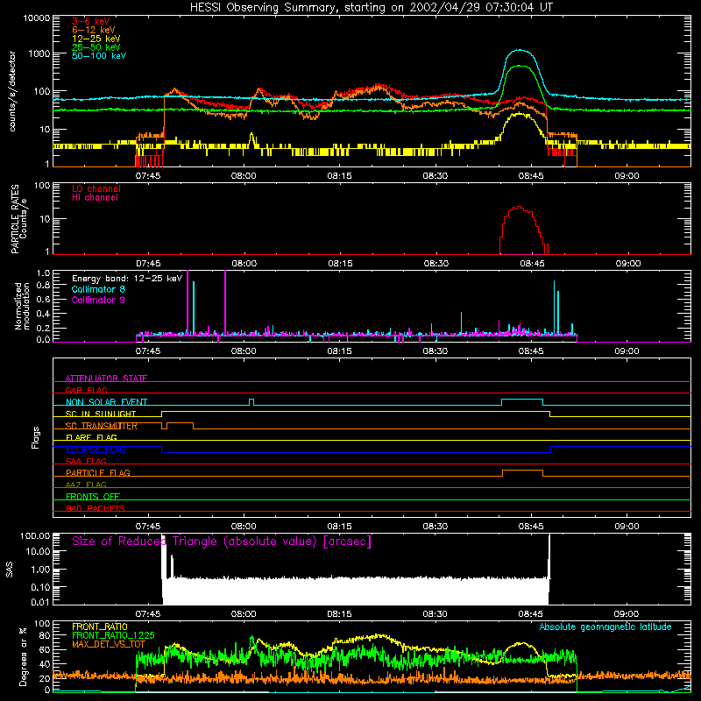Screen dimensions: 701x701
Task: Select the Collimator 9 legend label
Action: tap(98, 300)
